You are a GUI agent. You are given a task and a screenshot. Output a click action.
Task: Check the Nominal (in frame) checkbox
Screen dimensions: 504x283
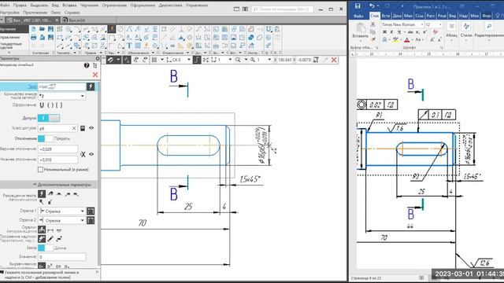coord(40,170)
